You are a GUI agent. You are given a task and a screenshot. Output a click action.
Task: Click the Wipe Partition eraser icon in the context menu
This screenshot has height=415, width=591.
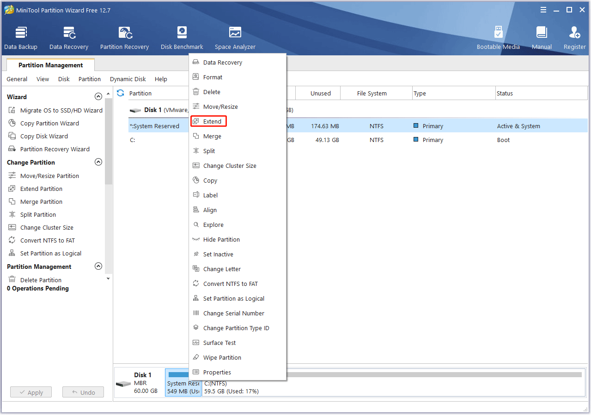point(196,357)
